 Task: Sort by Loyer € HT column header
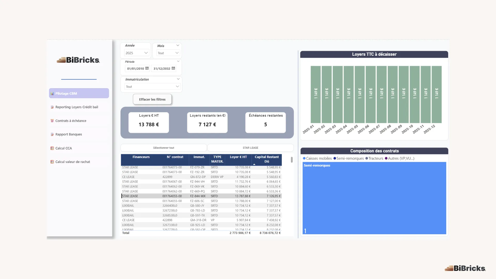point(238,157)
